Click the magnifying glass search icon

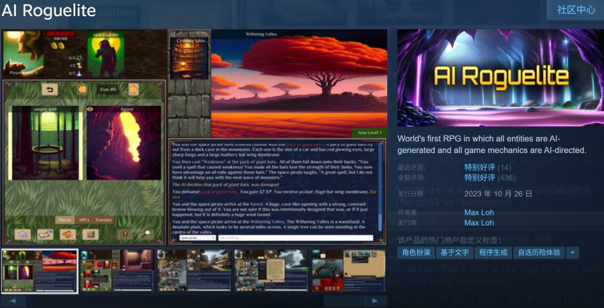146,234
